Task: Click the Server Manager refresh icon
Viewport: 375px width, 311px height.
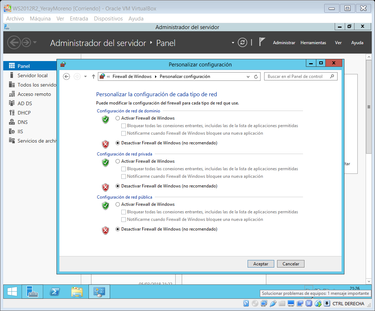Action: (x=242, y=42)
